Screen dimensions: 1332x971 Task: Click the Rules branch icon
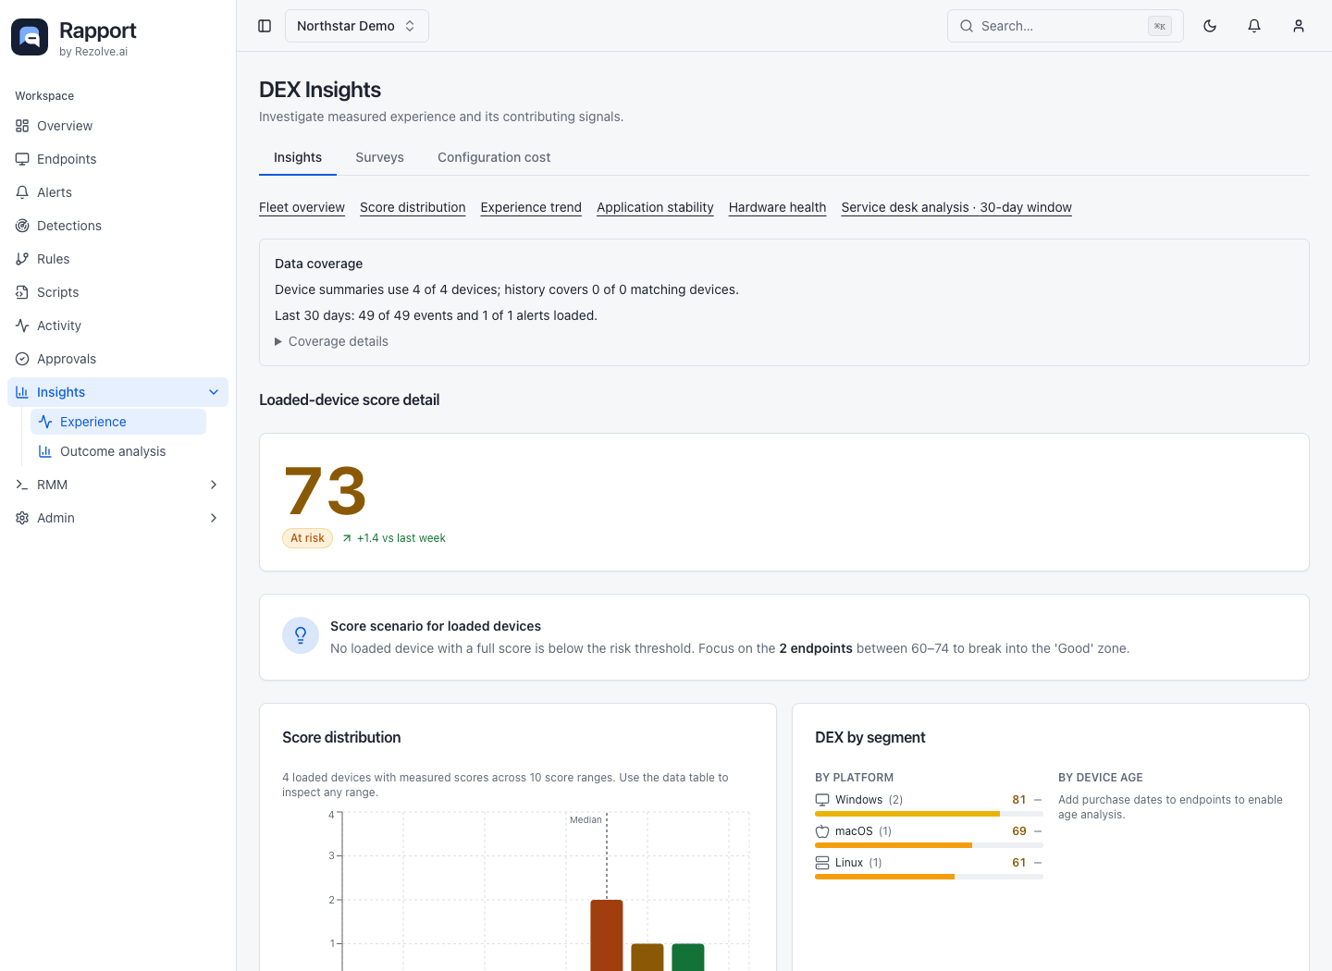pos(22,259)
